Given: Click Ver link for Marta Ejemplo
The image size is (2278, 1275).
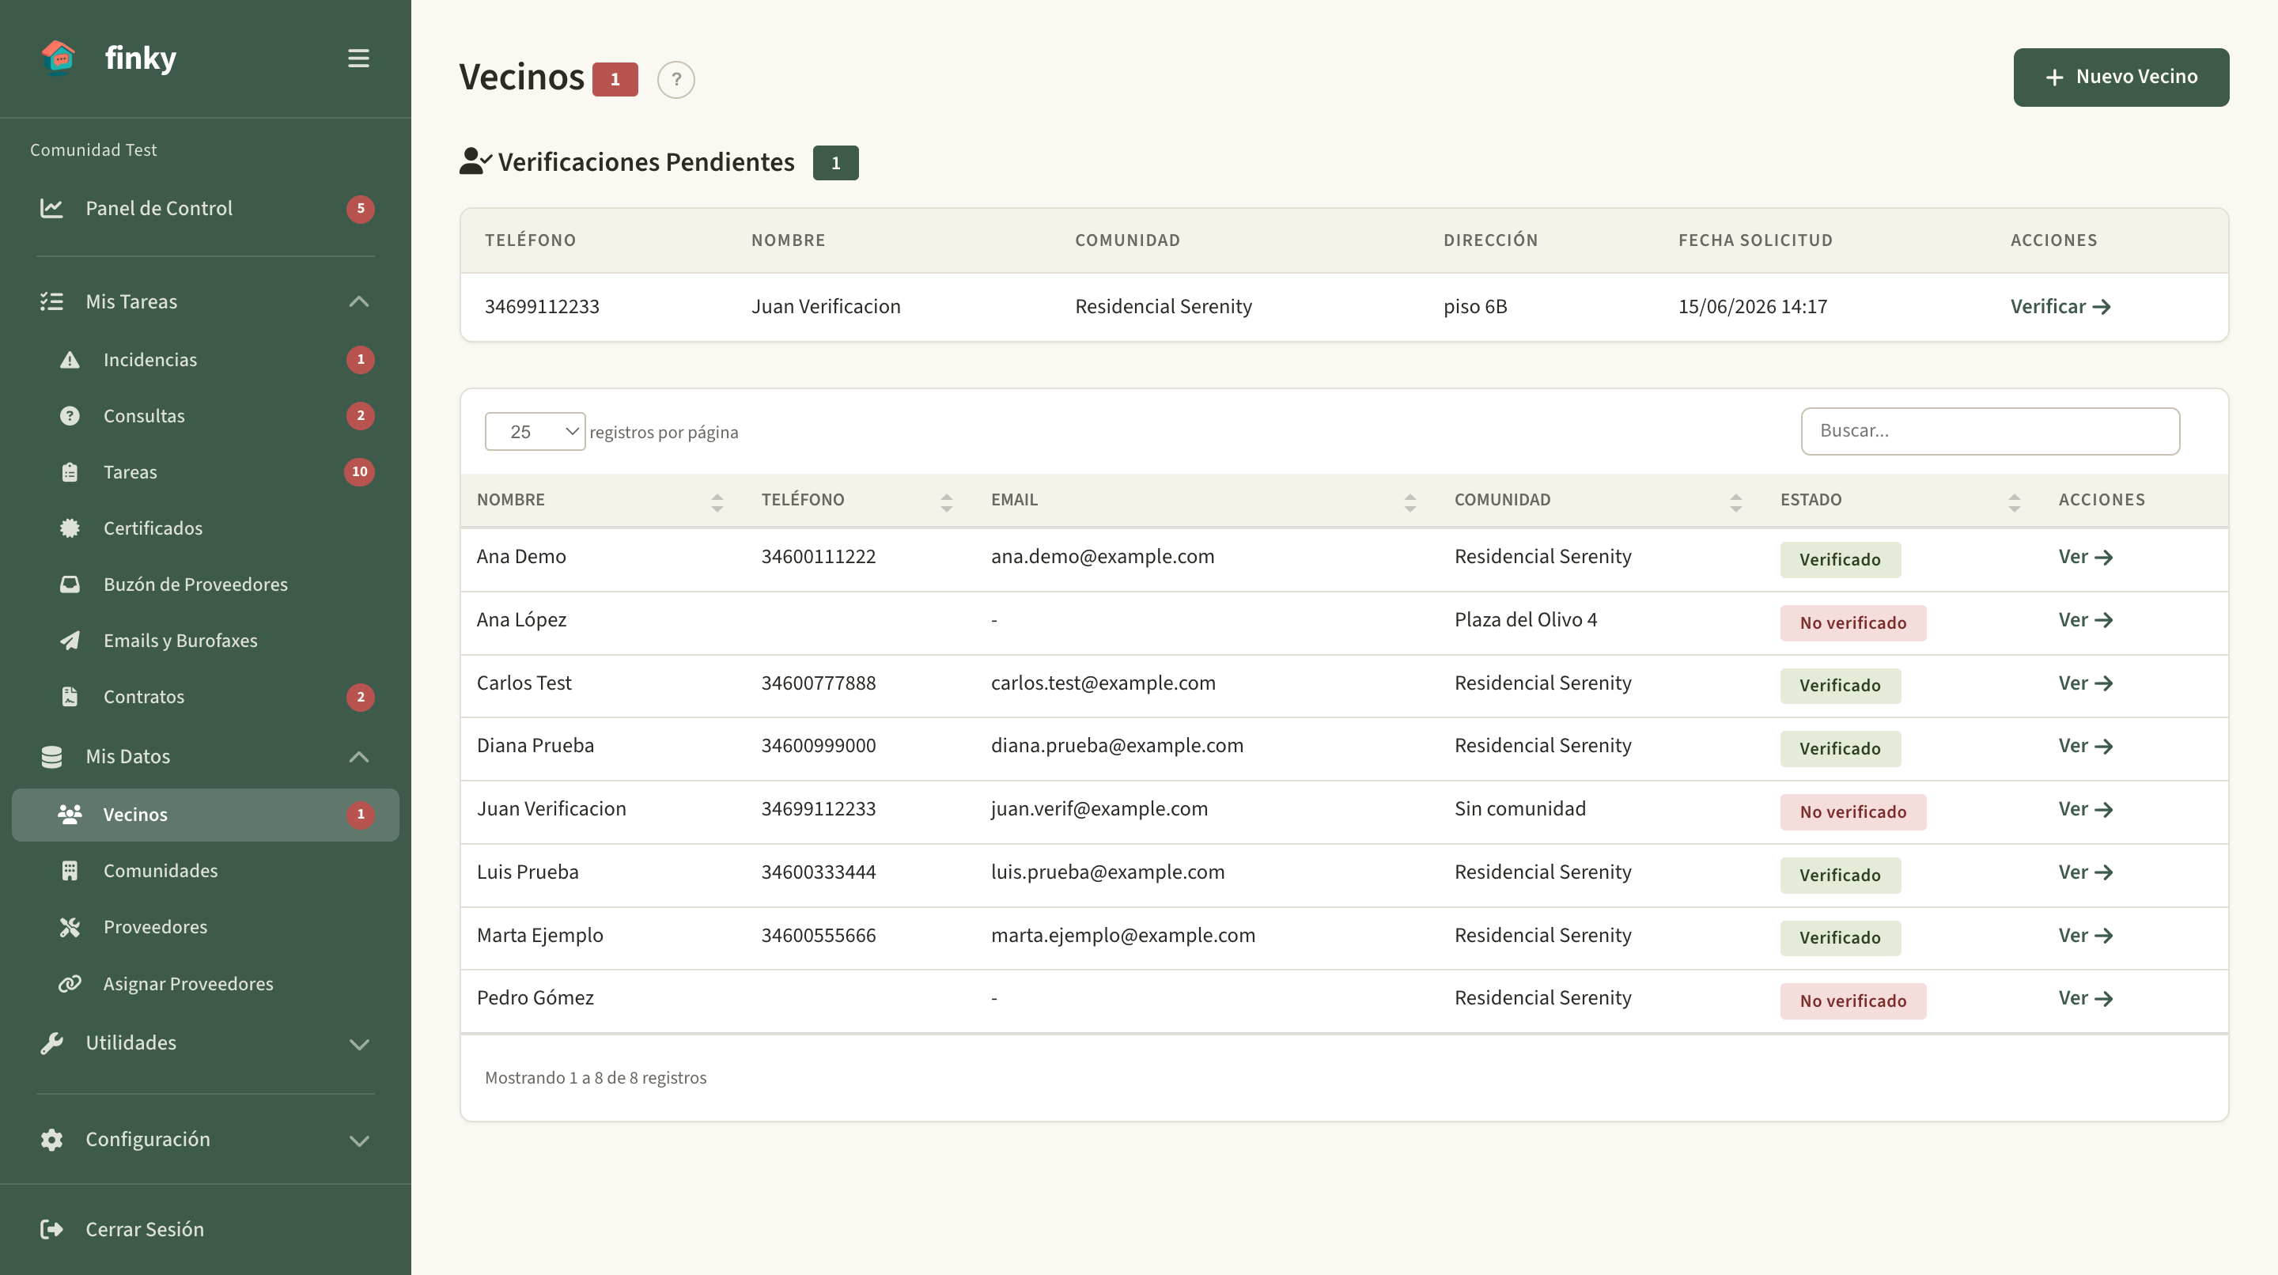Looking at the screenshot, I should pyautogui.click(x=2085, y=936).
